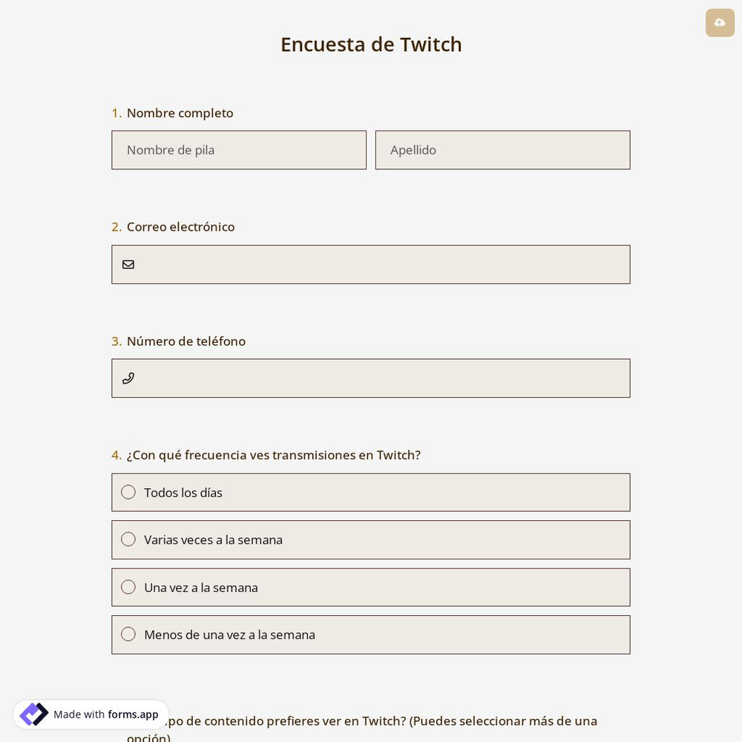Click the question 4 frequency question heading
Screen dimensions: 742x742
coord(274,455)
